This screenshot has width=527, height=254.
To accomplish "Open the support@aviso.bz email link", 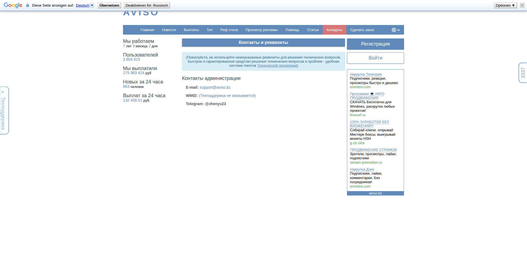I will point(215,87).
